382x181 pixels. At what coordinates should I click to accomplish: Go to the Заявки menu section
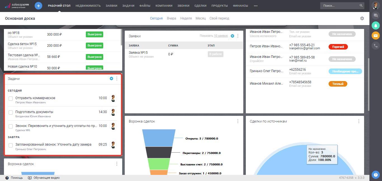pos(111,6)
